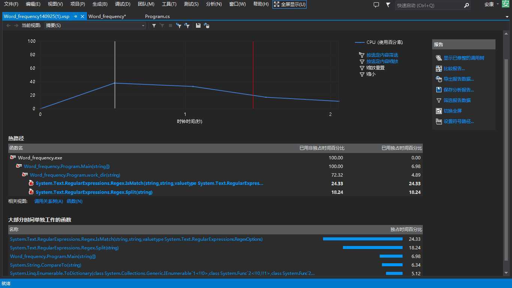
Task: Click the CPU (使用百分率) legend entry
Action: (379, 42)
